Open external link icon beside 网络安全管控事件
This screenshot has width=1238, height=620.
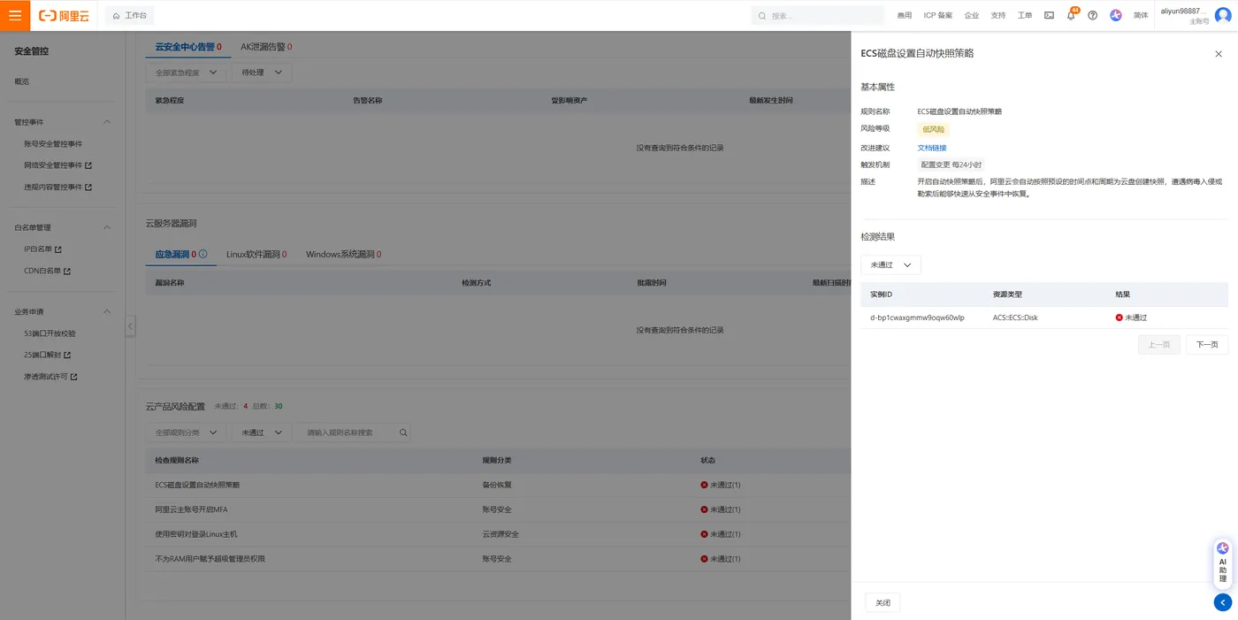88,165
